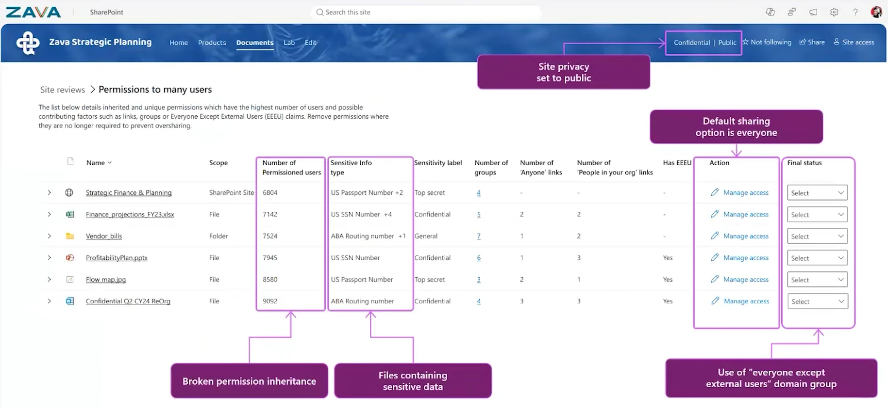Click the Zava Strategic Planning site logo
888x409 pixels.
tap(28, 43)
